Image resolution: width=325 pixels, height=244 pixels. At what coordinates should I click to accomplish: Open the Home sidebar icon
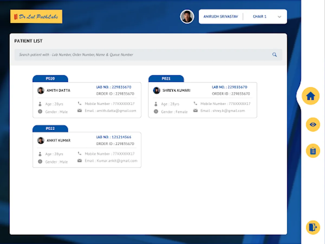click(x=310, y=96)
